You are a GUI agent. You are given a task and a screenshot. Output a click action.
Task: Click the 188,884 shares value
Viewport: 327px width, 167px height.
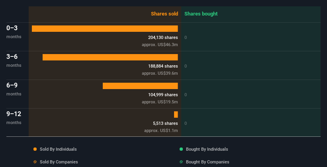click(163, 66)
